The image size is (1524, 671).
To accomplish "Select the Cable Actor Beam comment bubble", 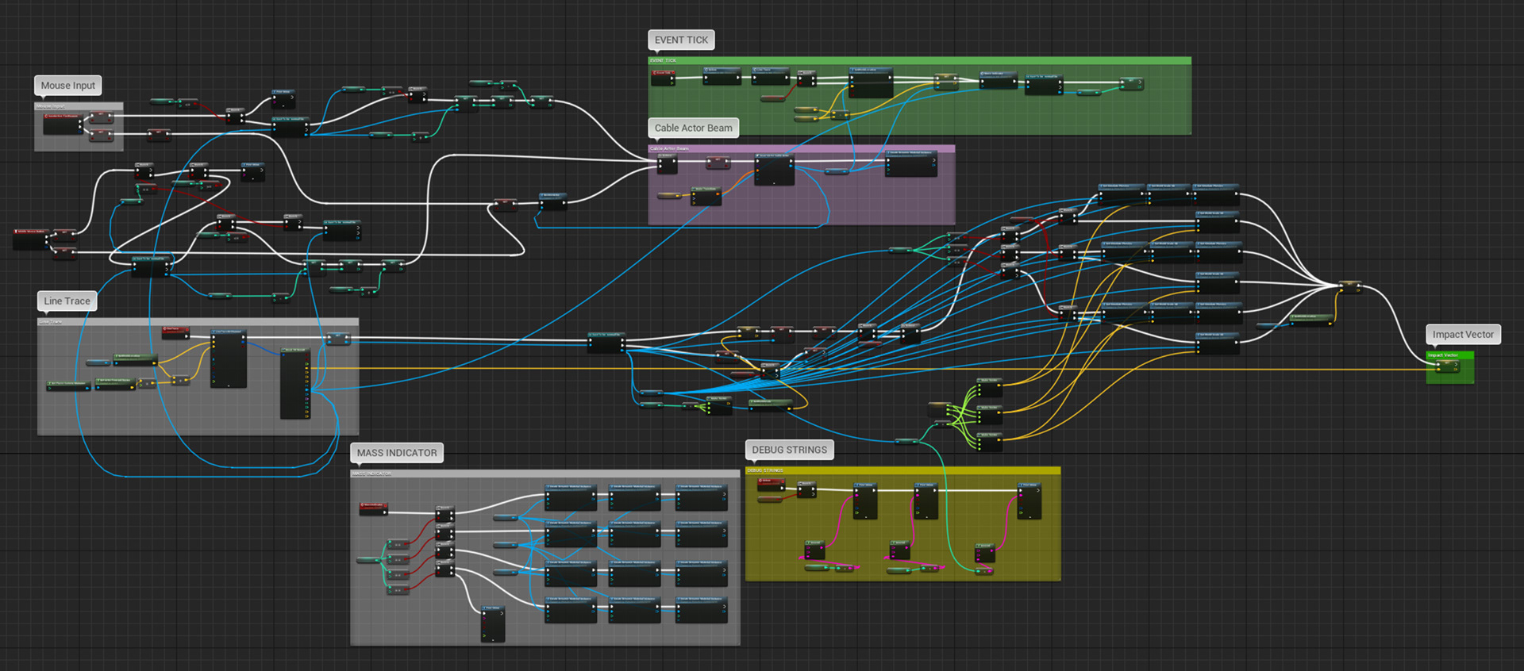I will 693,128.
